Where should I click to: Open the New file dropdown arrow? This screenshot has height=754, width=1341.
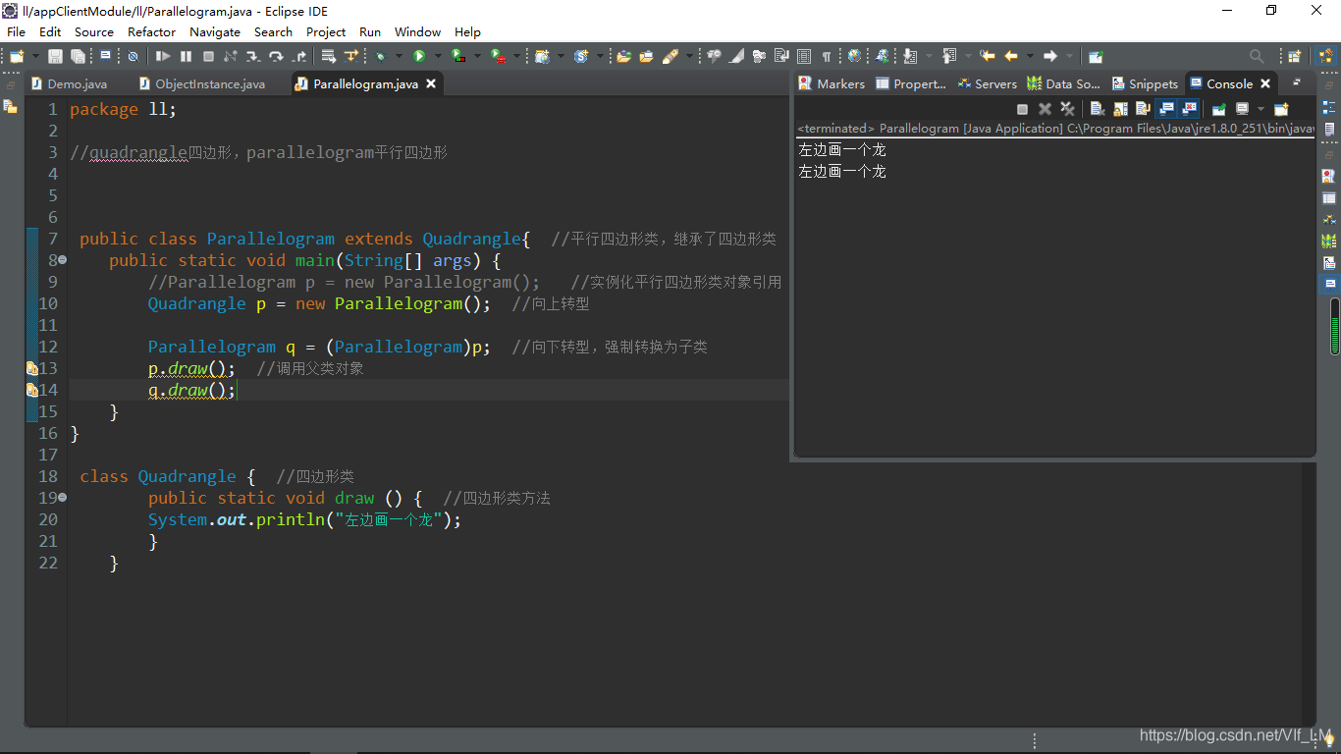[x=35, y=56]
